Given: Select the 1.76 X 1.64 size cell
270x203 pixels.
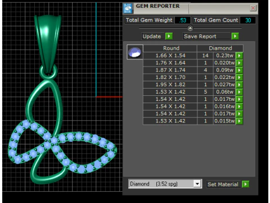Looking at the screenshot, I should (x=170, y=63).
